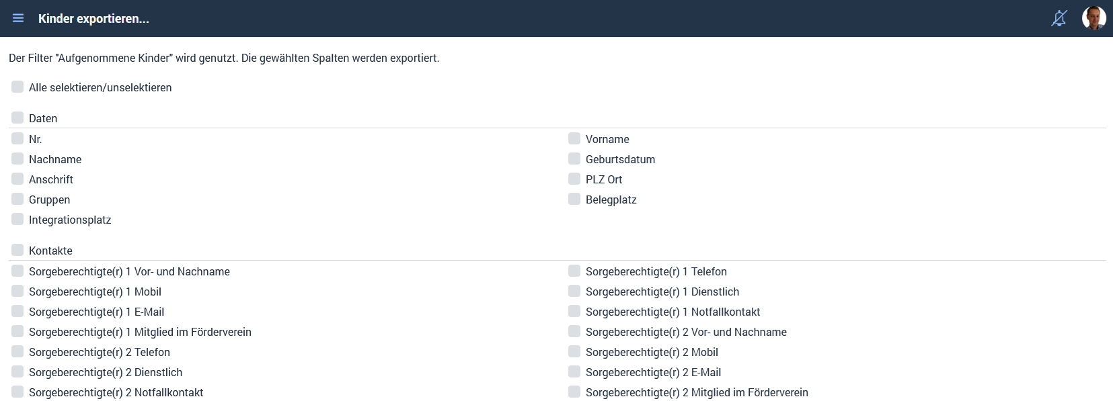This screenshot has height=401, width=1113.
Task: Check the Kontakte group checkbox
Action: (x=17, y=250)
